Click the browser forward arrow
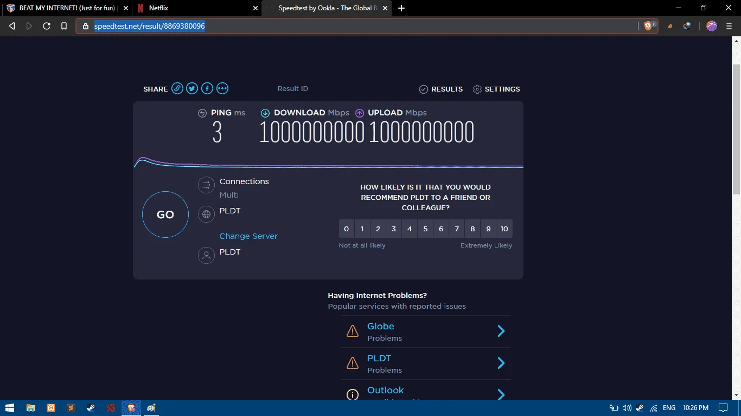The height and width of the screenshot is (416, 741). 29,26
